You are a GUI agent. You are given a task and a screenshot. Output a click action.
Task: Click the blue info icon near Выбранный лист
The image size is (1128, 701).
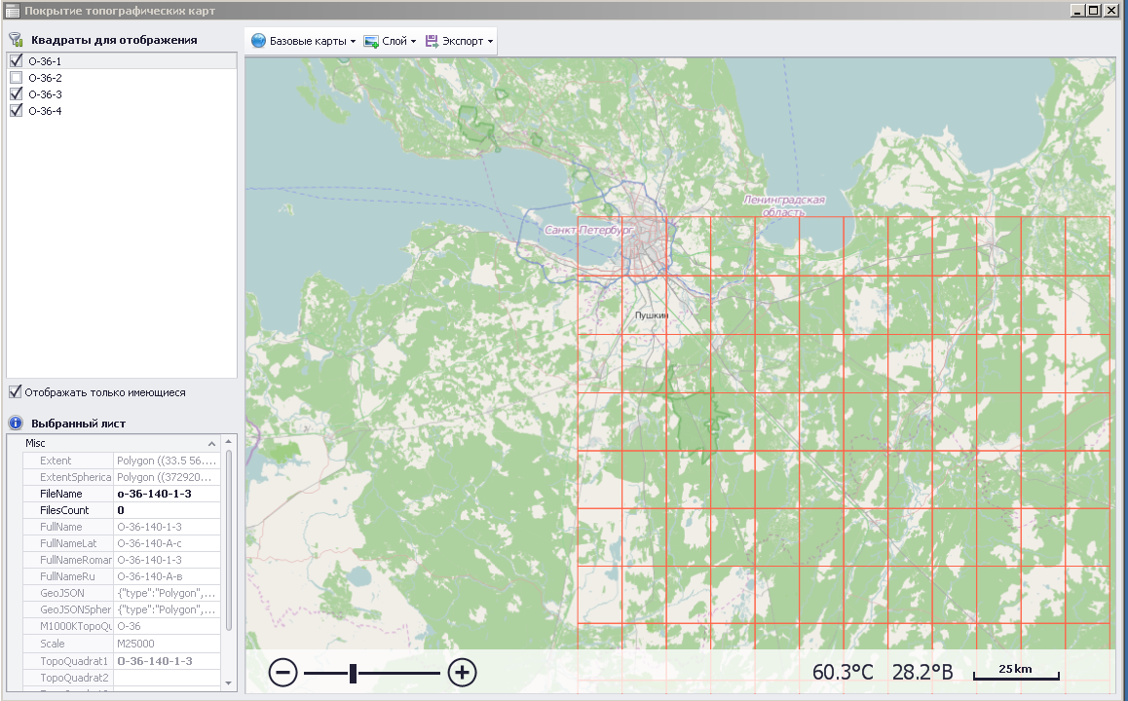(16, 424)
